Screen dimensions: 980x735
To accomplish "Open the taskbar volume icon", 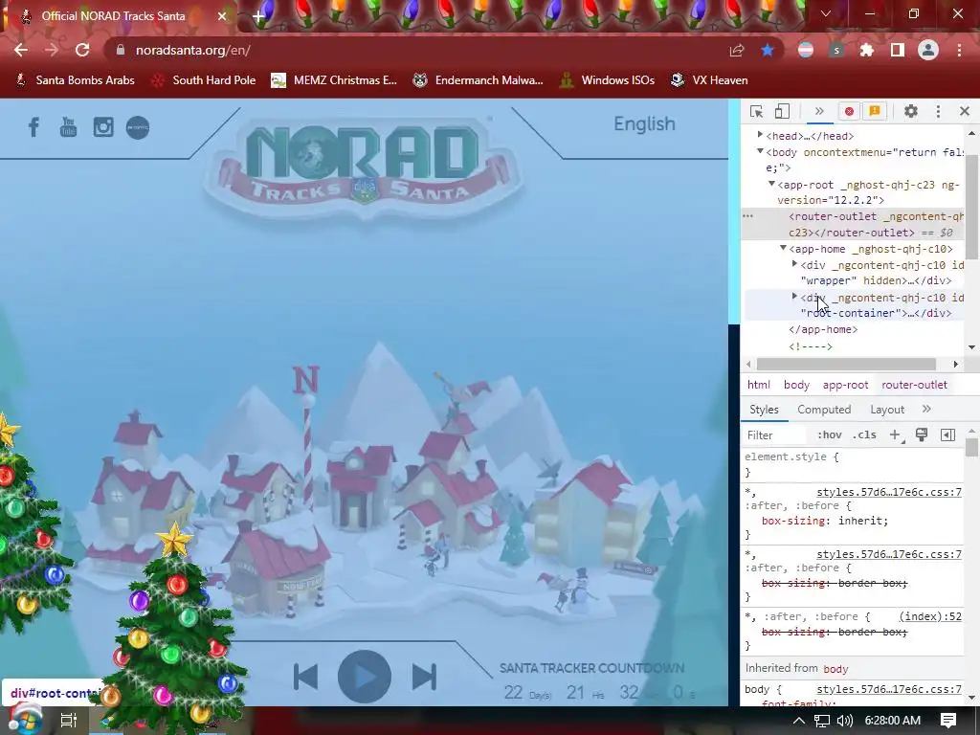I will pyautogui.click(x=845, y=721).
